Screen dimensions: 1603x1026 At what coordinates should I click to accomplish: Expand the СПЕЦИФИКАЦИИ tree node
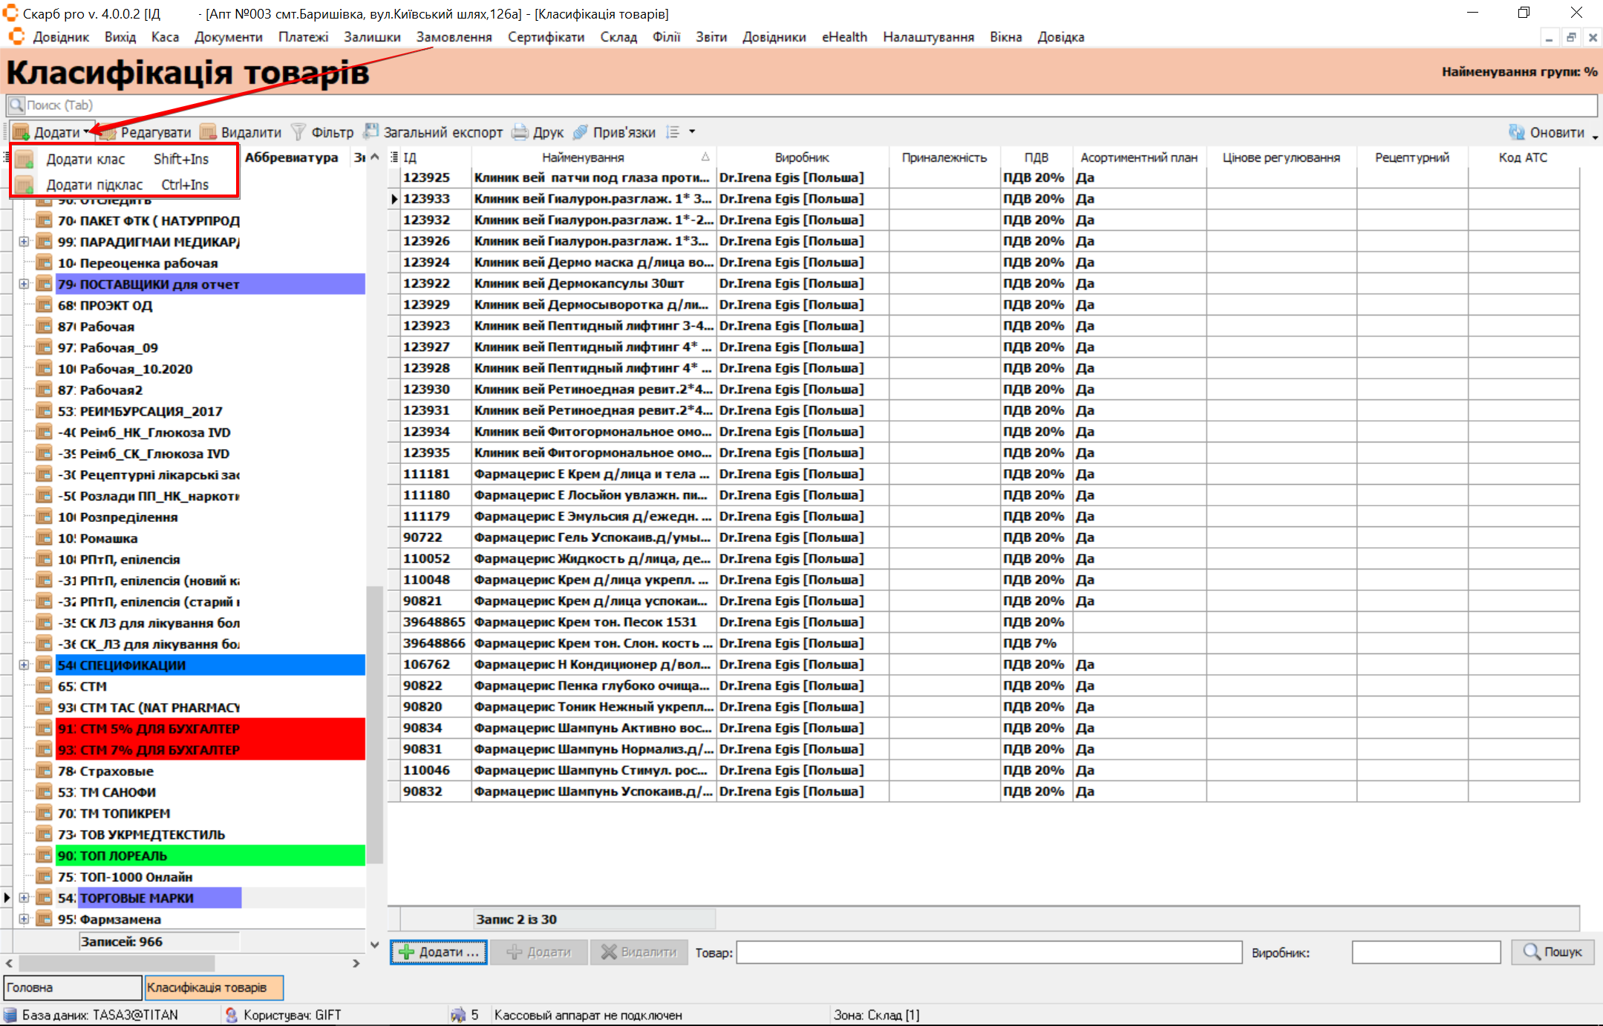[x=24, y=665]
